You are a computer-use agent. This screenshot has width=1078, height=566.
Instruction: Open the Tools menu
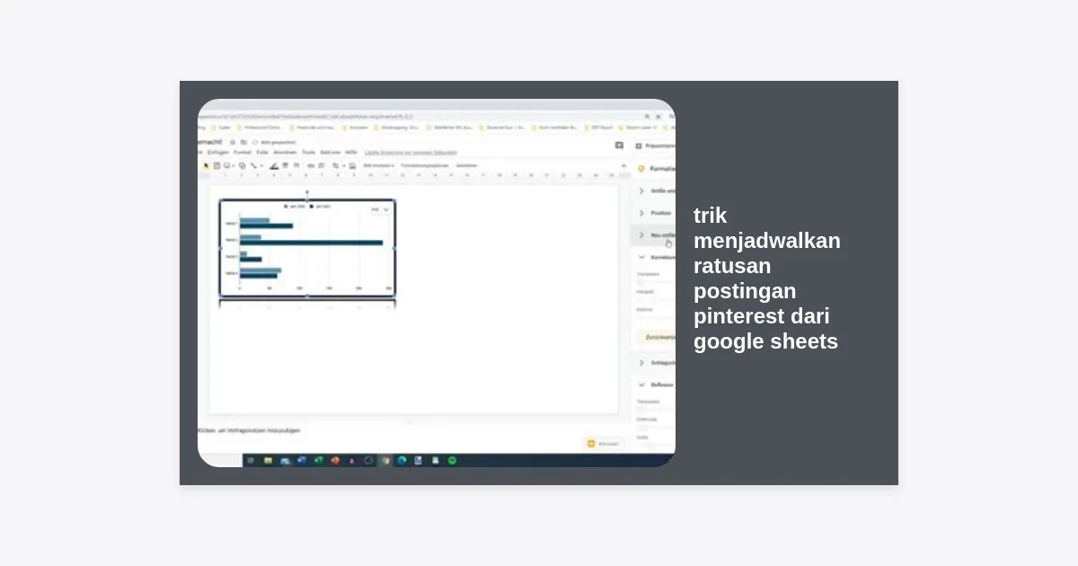tap(308, 153)
